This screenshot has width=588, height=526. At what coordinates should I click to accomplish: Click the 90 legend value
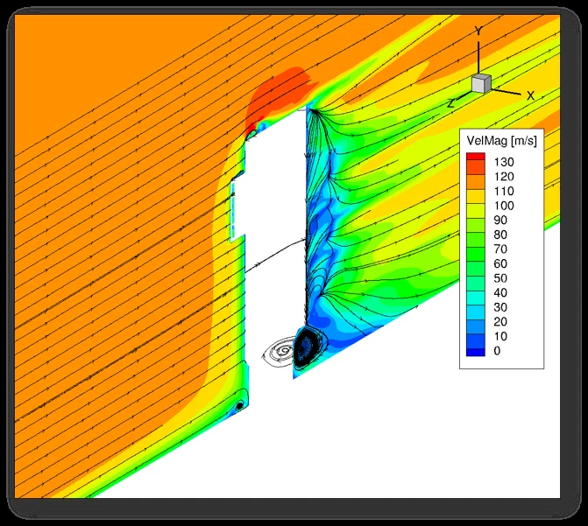(x=500, y=221)
